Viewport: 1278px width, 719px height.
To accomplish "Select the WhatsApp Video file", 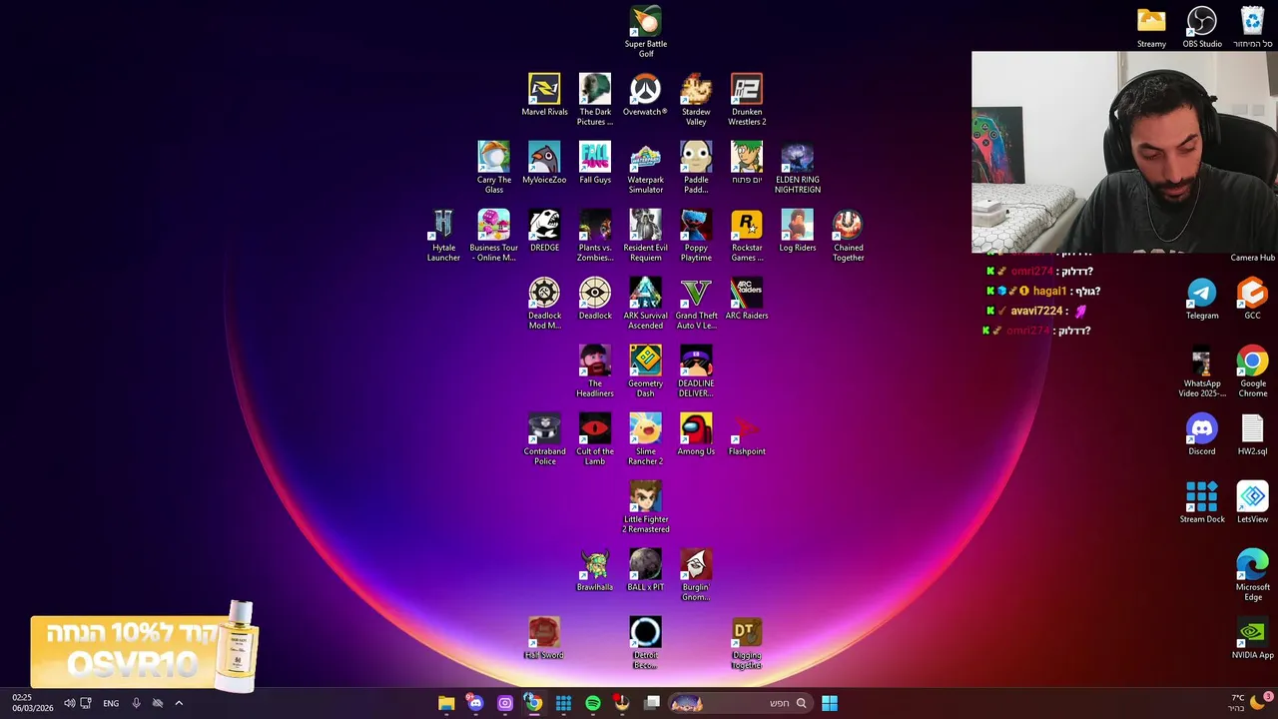I will pos(1202,371).
